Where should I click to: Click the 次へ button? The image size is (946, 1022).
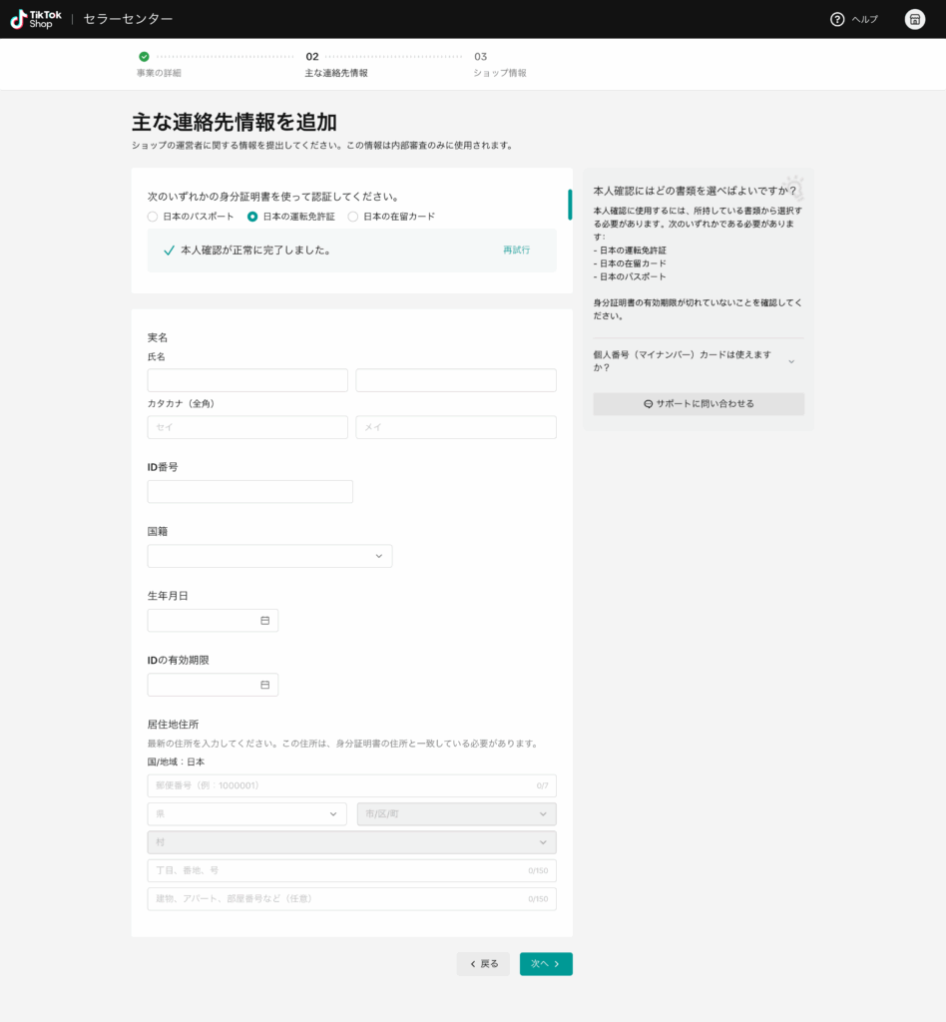click(546, 964)
